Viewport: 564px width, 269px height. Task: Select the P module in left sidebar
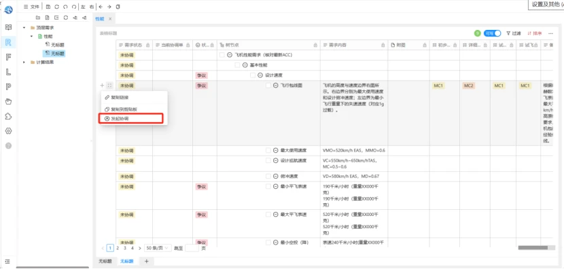click(x=8, y=86)
